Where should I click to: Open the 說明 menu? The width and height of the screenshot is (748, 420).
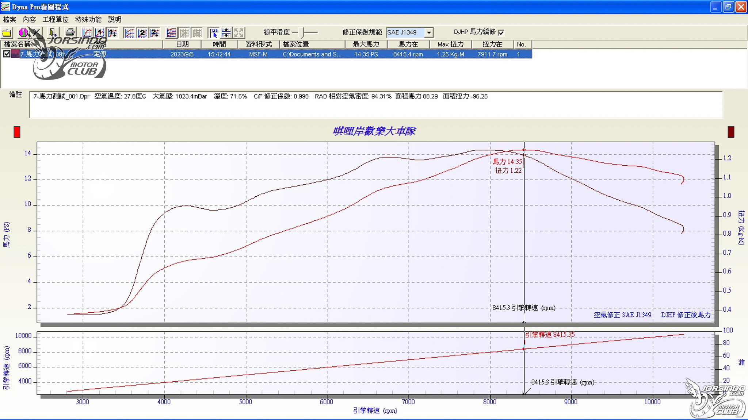tap(115, 19)
